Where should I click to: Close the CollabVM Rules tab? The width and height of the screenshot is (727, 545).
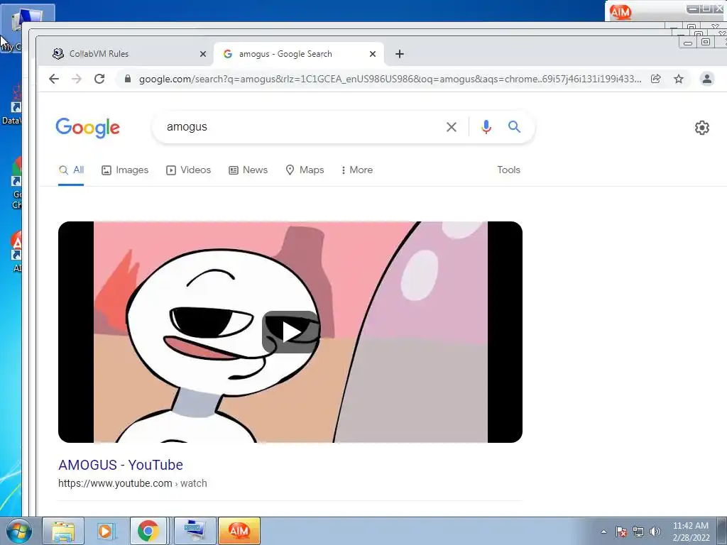(202, 54)
